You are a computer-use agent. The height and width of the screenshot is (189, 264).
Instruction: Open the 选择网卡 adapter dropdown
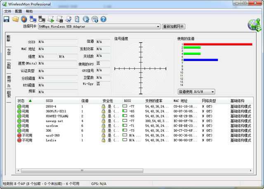point(99,27)
